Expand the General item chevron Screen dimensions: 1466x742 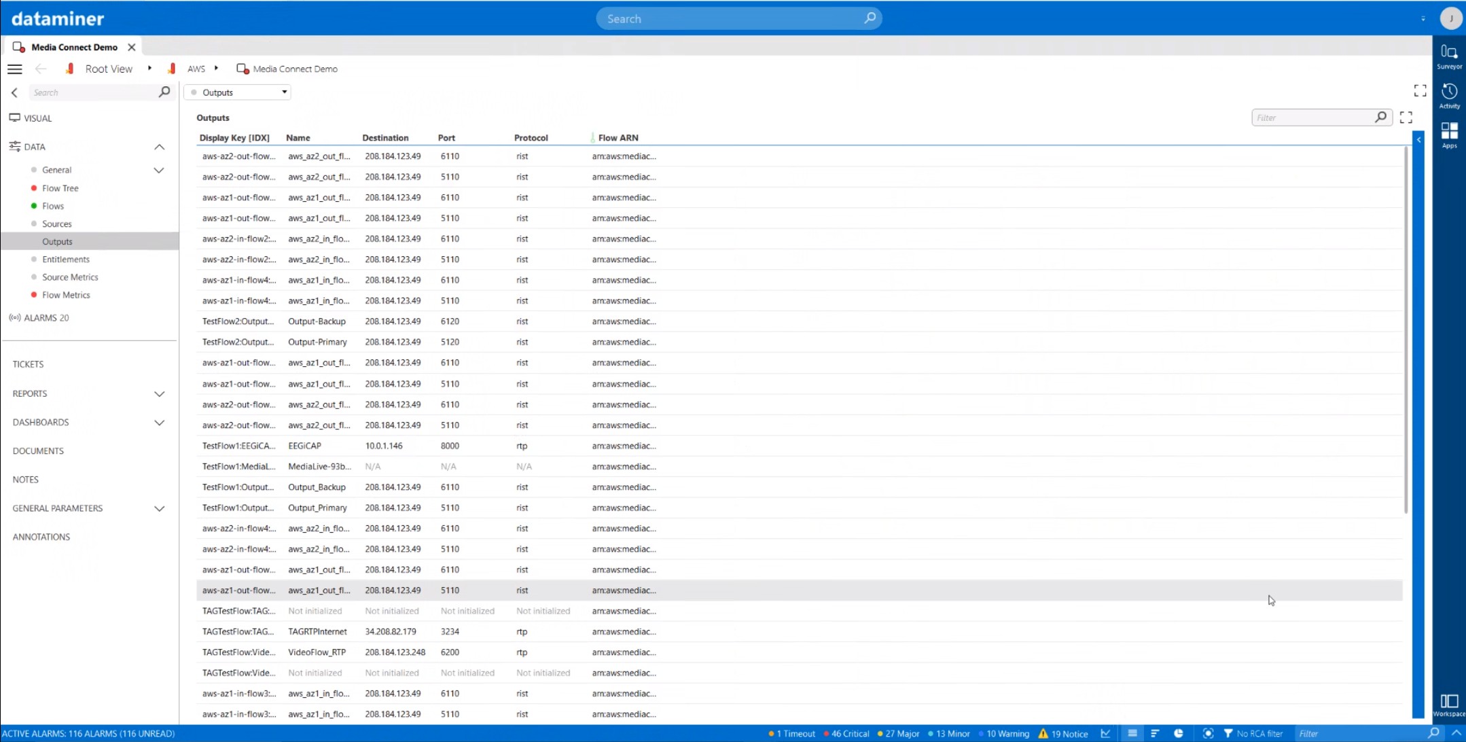click(x=159, y=170)
